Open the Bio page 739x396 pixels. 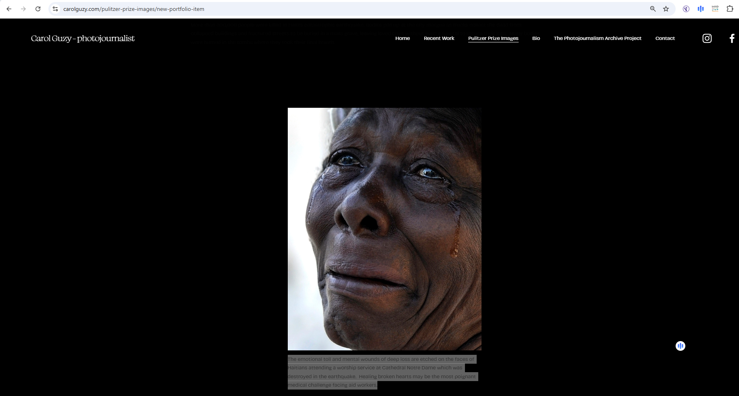[x=536, y=38]
